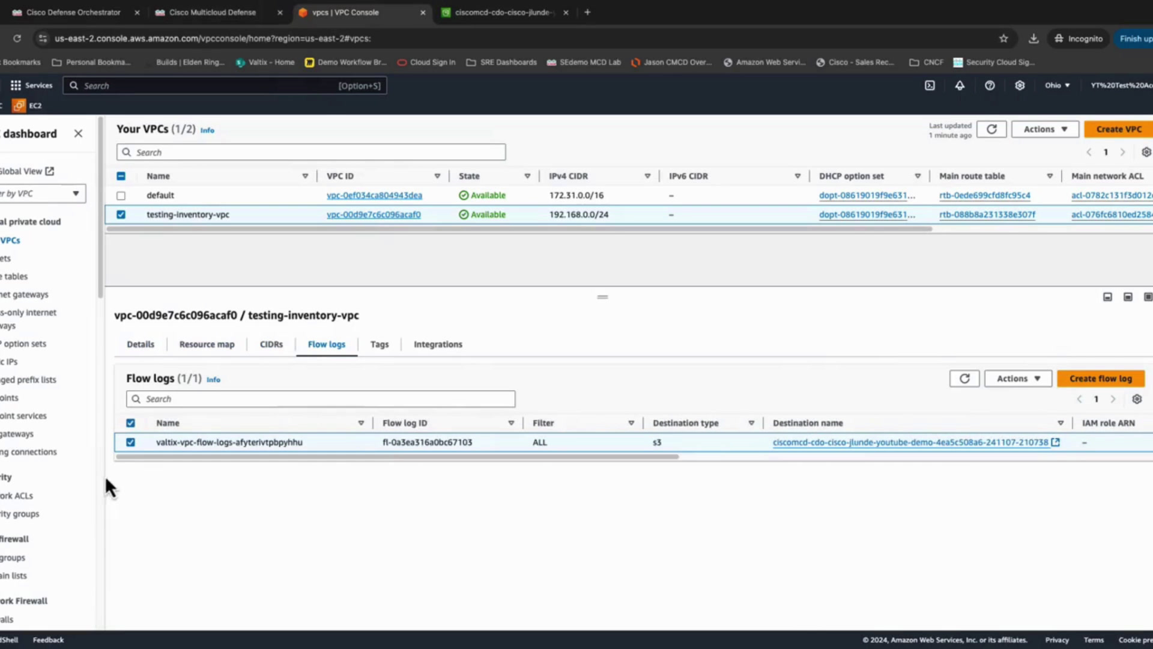The height and width of the screenshot is (649, 1153).
Task: Reload the browser page
Action: 17,38
